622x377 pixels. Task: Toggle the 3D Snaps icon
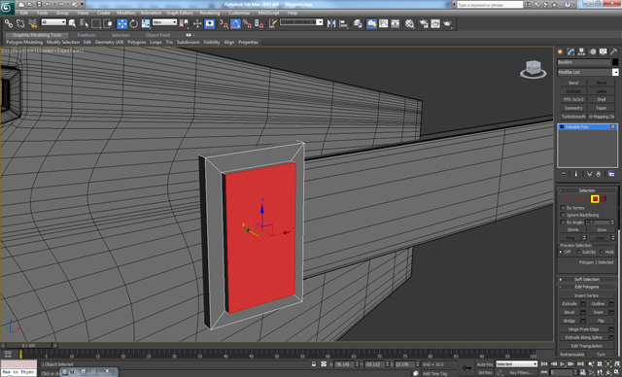[224, 23]
